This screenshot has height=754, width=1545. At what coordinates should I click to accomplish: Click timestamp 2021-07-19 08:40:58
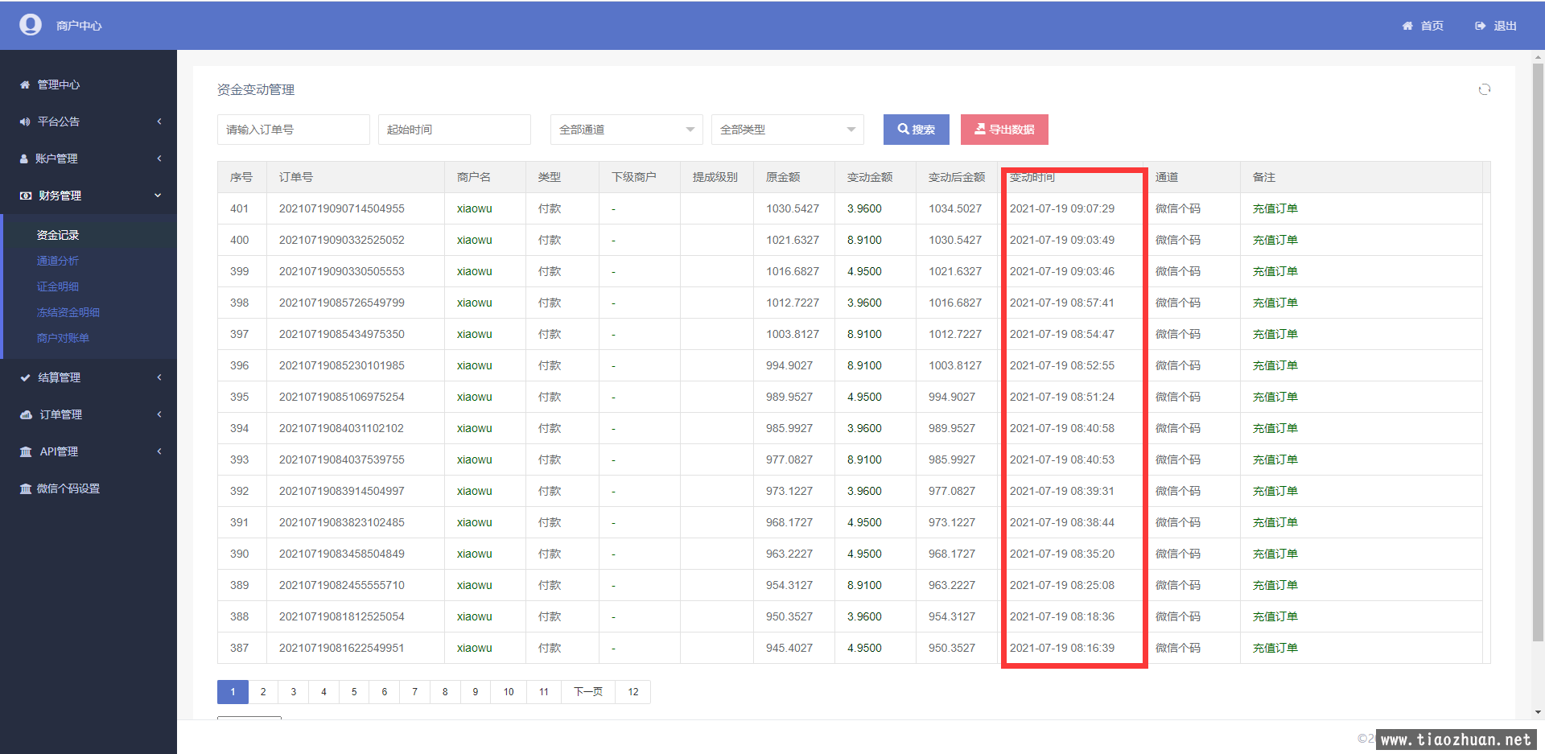tap(1062, 428)
